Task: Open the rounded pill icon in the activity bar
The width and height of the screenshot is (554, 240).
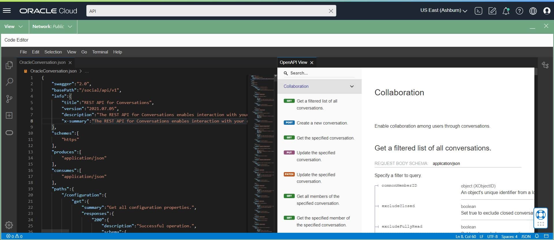Action: pos(9,133)
